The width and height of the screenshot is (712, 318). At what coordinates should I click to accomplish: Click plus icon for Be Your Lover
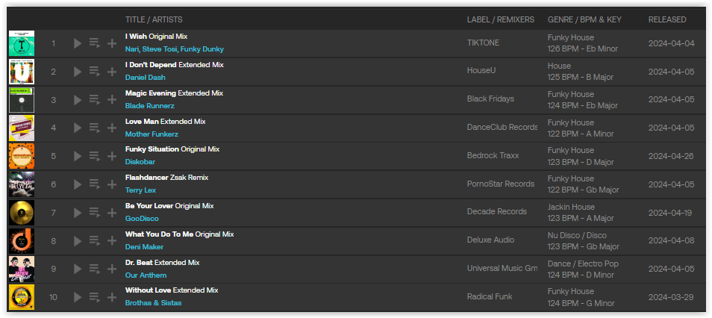click(112, 213)
